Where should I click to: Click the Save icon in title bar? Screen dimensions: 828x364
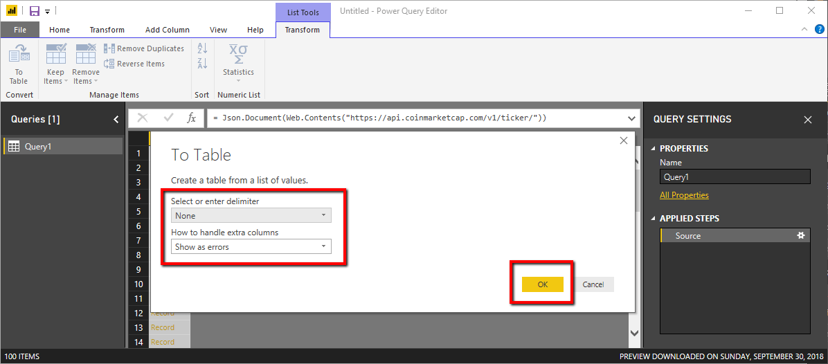tap(35, 10)
